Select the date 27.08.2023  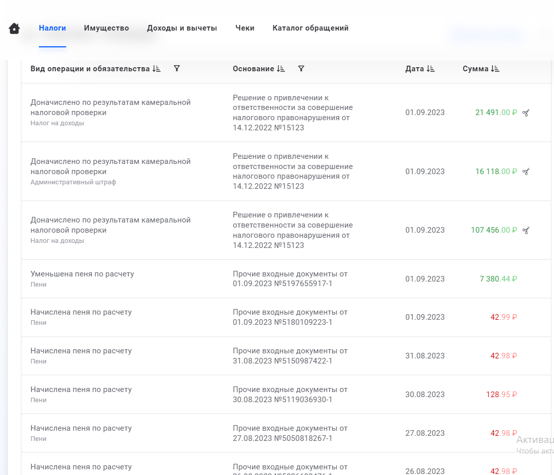(425, 433)
